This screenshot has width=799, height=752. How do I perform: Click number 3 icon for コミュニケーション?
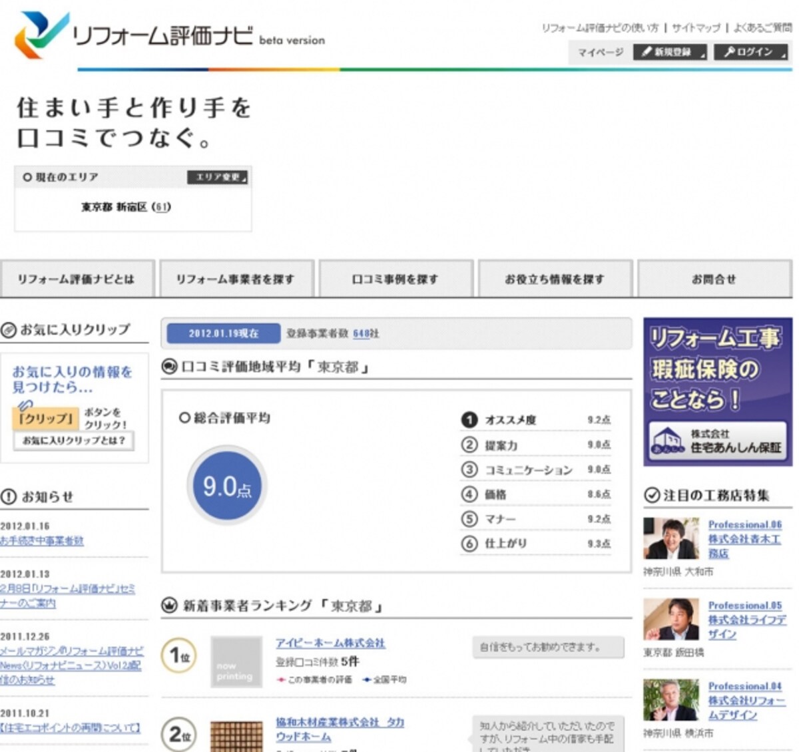point(469,470)
